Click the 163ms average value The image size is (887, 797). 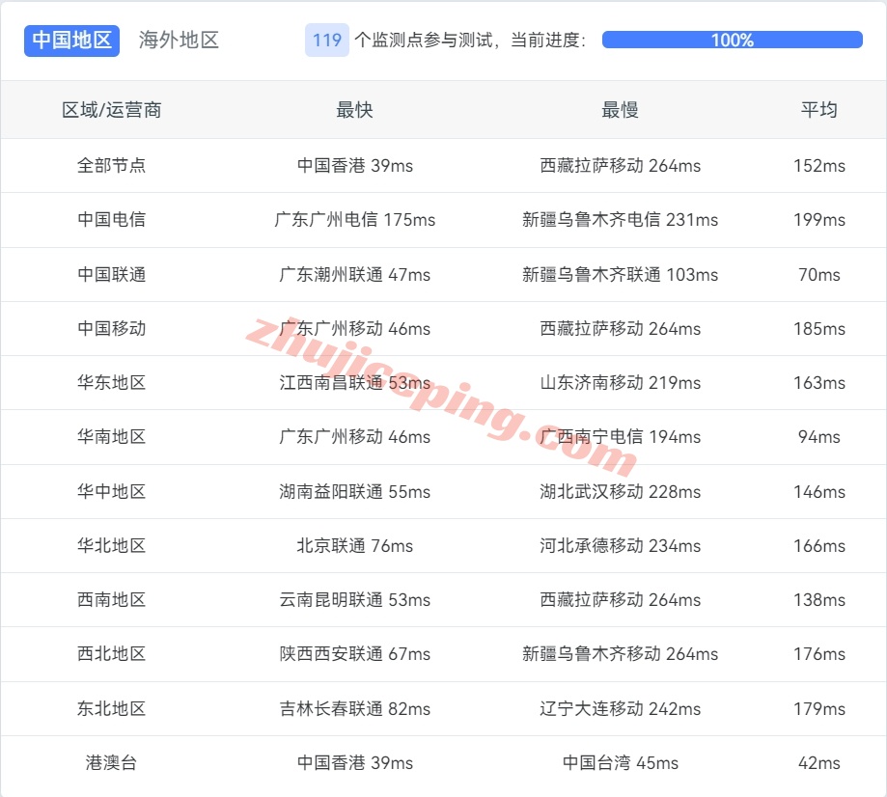(x=819, y=383)
